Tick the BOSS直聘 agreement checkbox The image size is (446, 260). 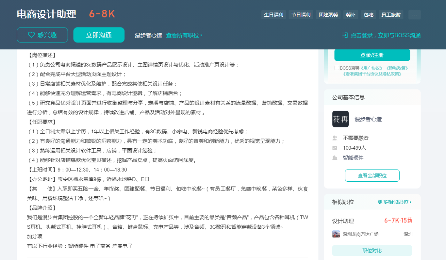coord(337,68)
